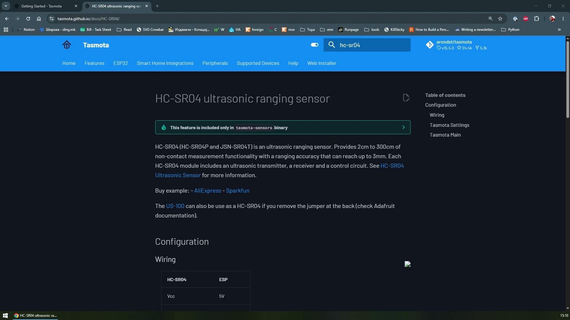Open the tab search dropdown
The height and width of the screenshot is (320, 570).
[x=6, y=6]
